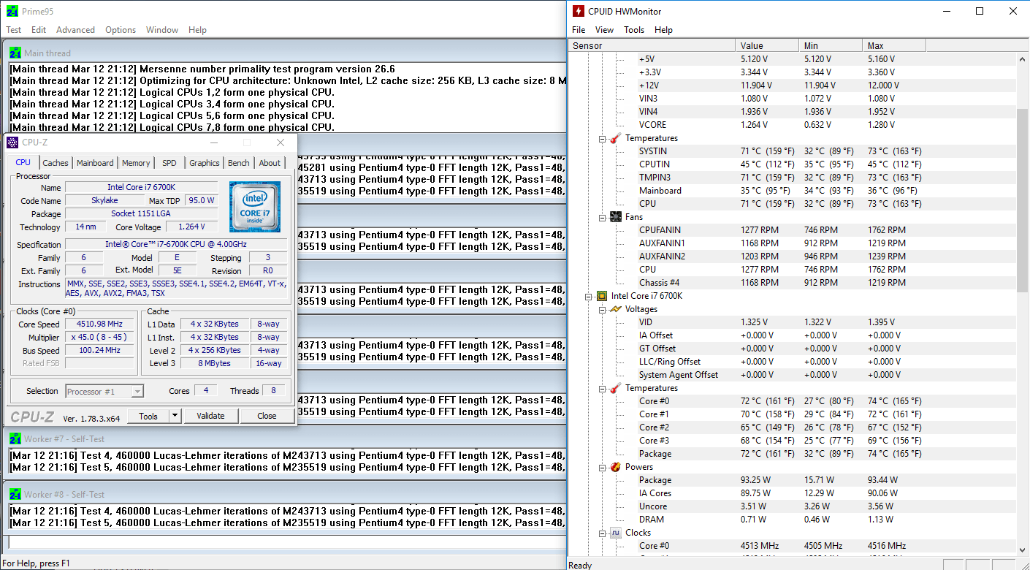Click the flame icon beside Powers

coord(615,467)
